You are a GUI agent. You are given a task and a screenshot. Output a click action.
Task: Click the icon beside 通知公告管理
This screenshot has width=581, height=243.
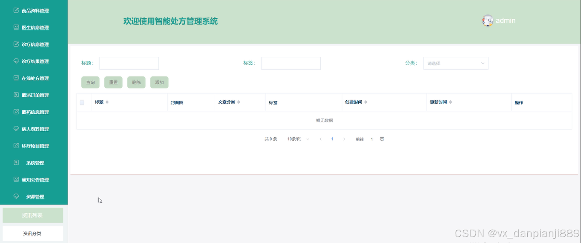16,180
